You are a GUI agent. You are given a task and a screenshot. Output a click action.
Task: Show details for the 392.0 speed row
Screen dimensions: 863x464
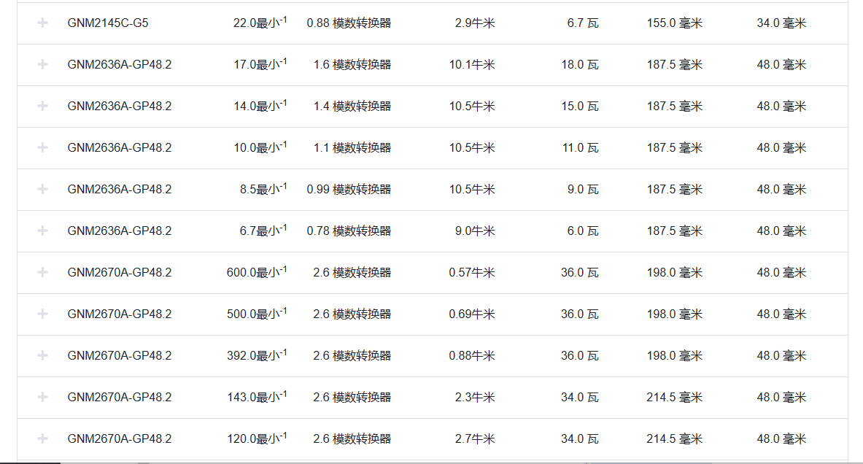click(42, 356)
